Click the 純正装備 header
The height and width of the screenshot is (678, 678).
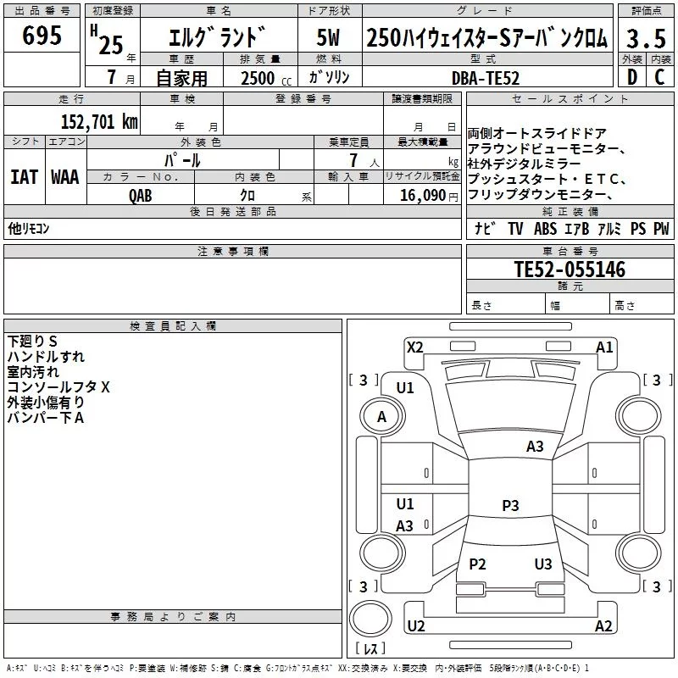[570, 211]
